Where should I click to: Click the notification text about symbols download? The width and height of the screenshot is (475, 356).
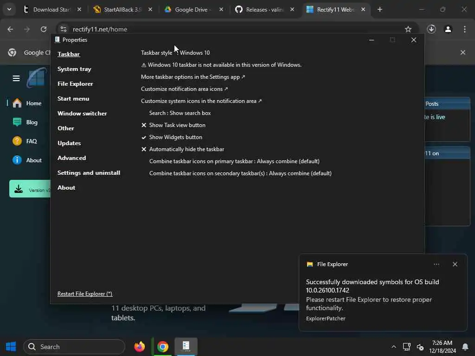coord(372,286)
